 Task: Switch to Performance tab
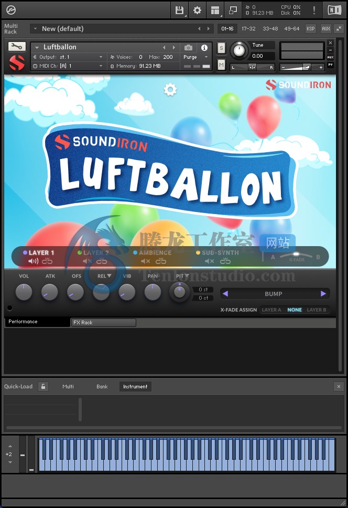[37, 322]
